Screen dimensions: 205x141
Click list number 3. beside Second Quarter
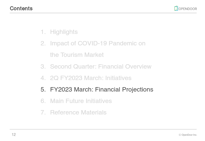[x=43, y=67]
